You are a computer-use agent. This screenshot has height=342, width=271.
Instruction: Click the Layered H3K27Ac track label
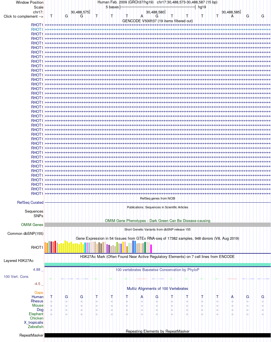click(x=19, y=260)
